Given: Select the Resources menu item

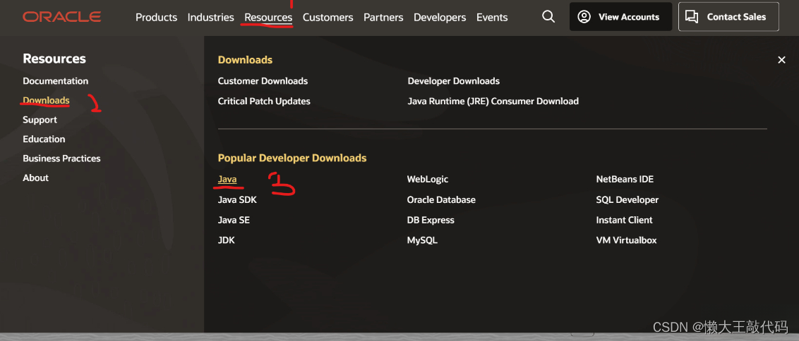Looking at the screenshot, I should (268, 18).
